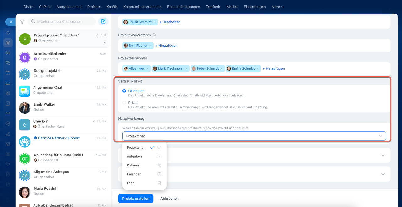Select the Öffentlich radio option
Viewport: 402px width, 207px height.
click(124, 91)
